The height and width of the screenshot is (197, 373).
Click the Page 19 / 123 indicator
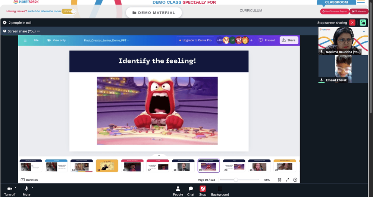coord(206,180)
